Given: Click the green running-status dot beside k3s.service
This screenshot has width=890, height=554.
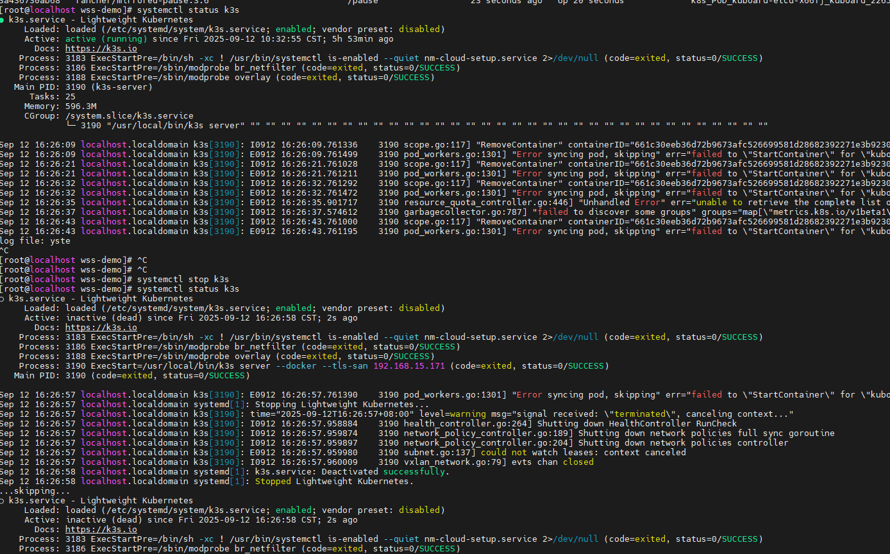Looking at the screenshot, I should coord(3,20).
